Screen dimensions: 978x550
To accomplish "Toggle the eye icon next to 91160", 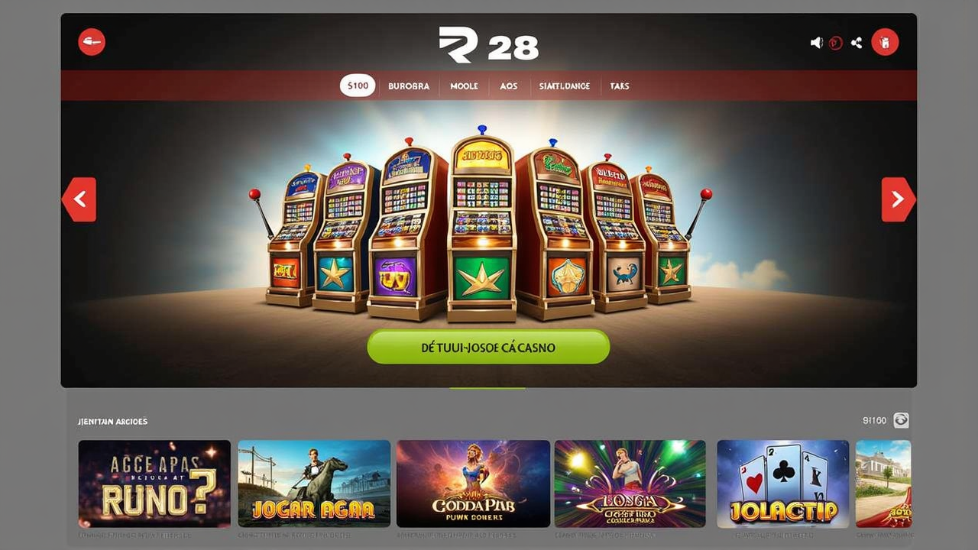I will [x=902, y=420].
